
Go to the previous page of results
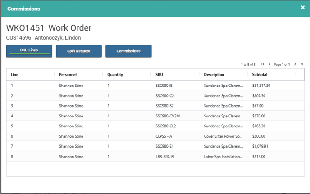click(269, 64)
